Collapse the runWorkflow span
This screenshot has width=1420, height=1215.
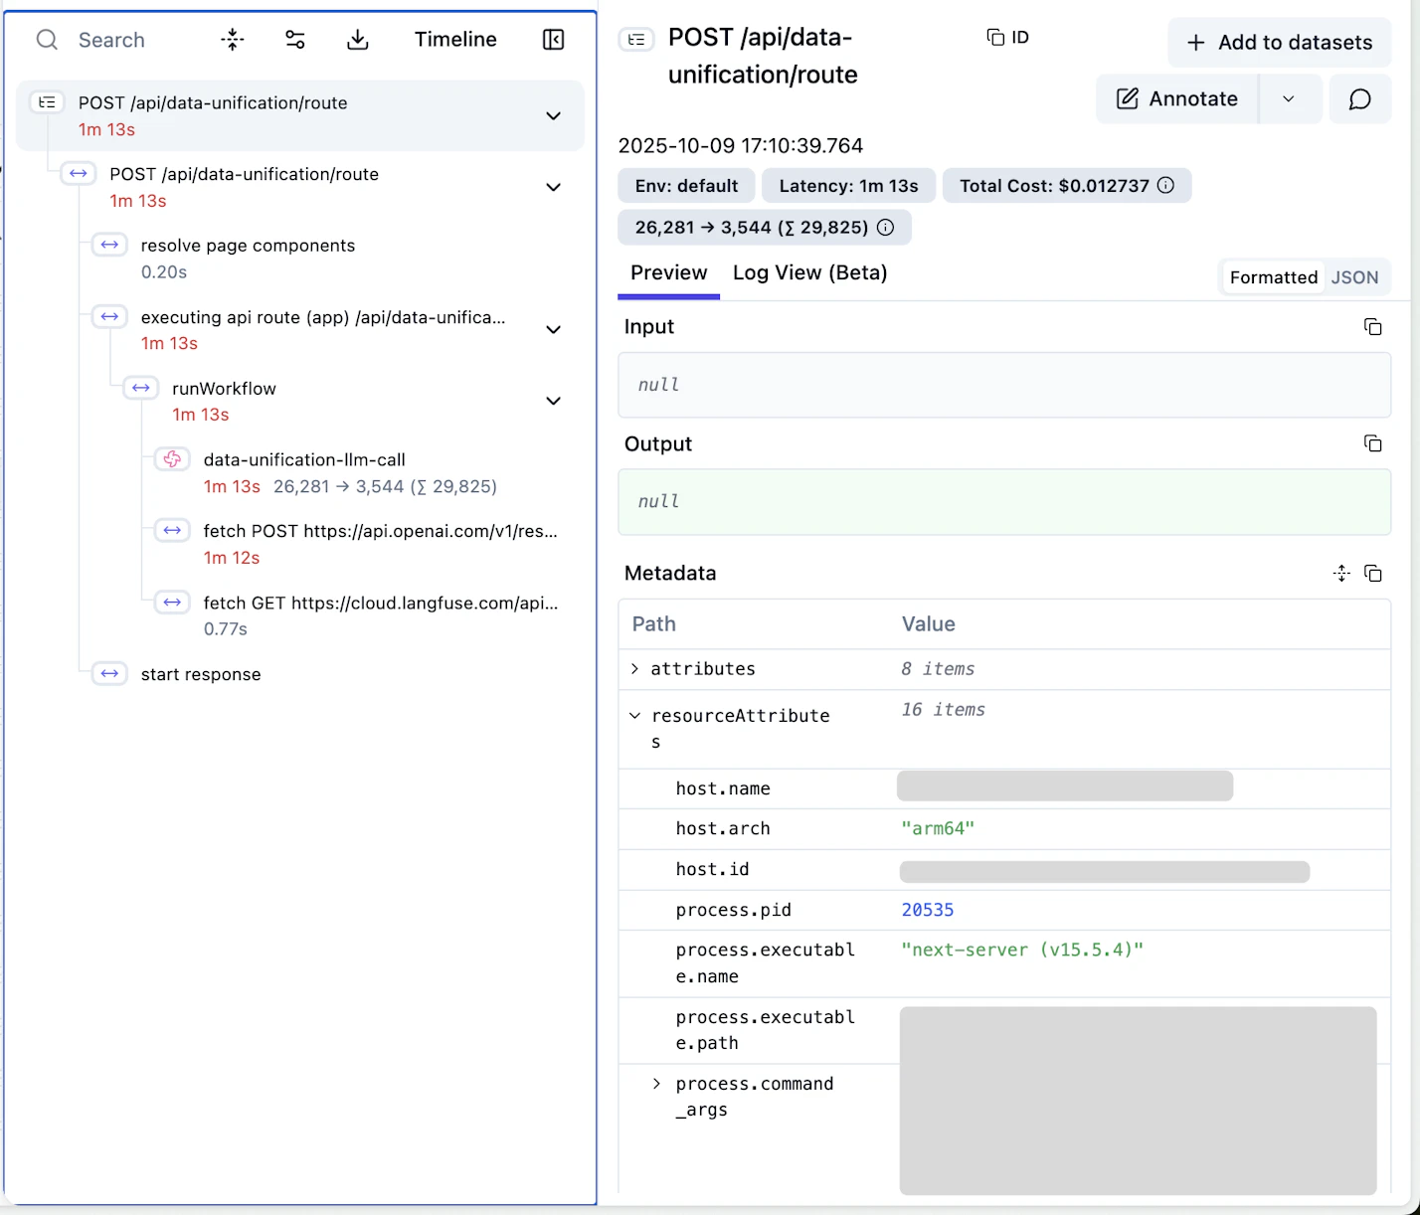pos(554,401)
